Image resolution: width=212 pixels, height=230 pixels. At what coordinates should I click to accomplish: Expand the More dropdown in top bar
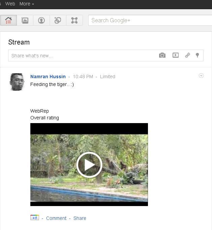point(27,4)
